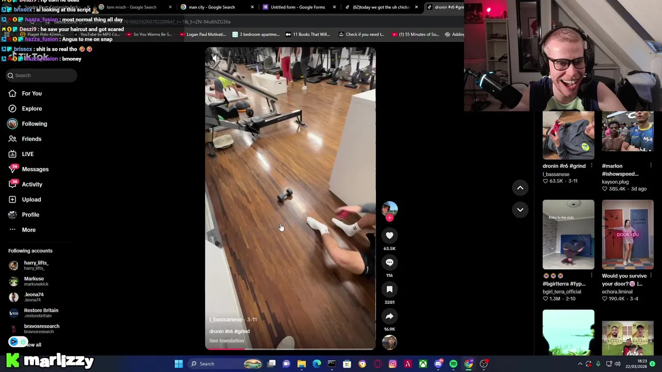Open 3 bedroom apartme... bookmark
The image size is (662, 372).
click(256, 35)
